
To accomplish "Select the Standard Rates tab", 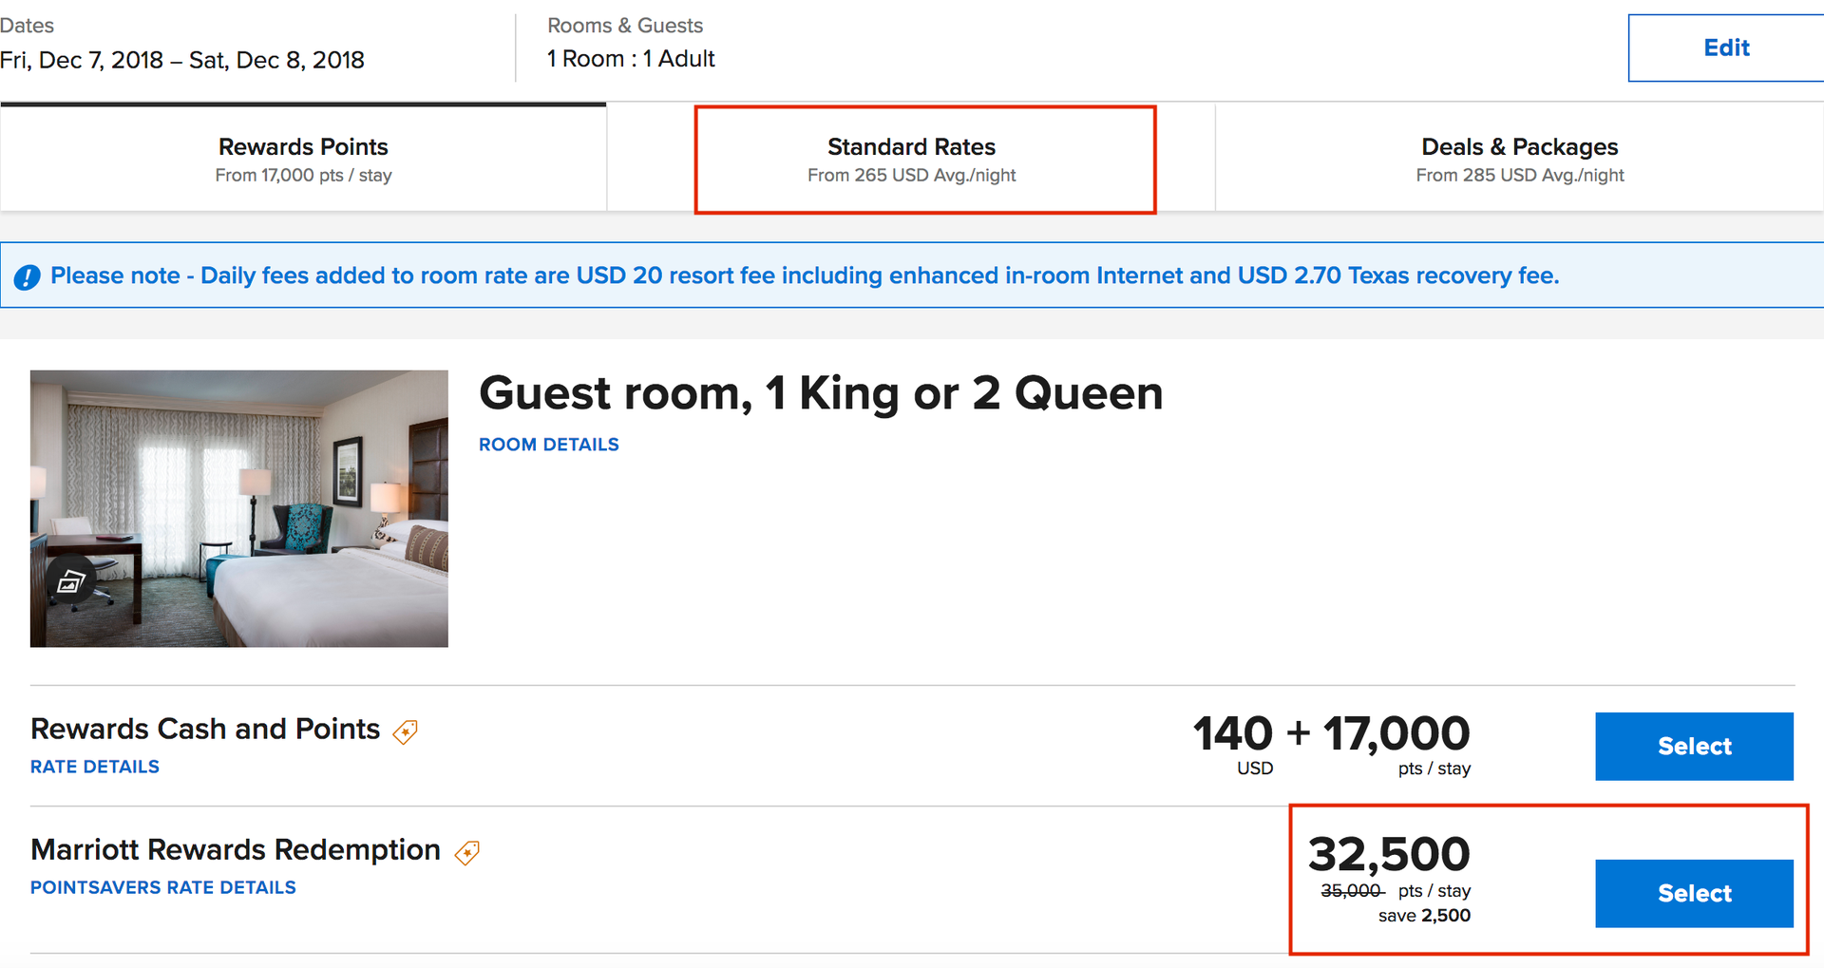I will [x=911, y=158].
